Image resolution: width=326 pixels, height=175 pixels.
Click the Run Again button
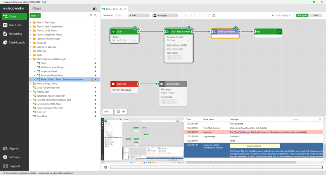302,16
